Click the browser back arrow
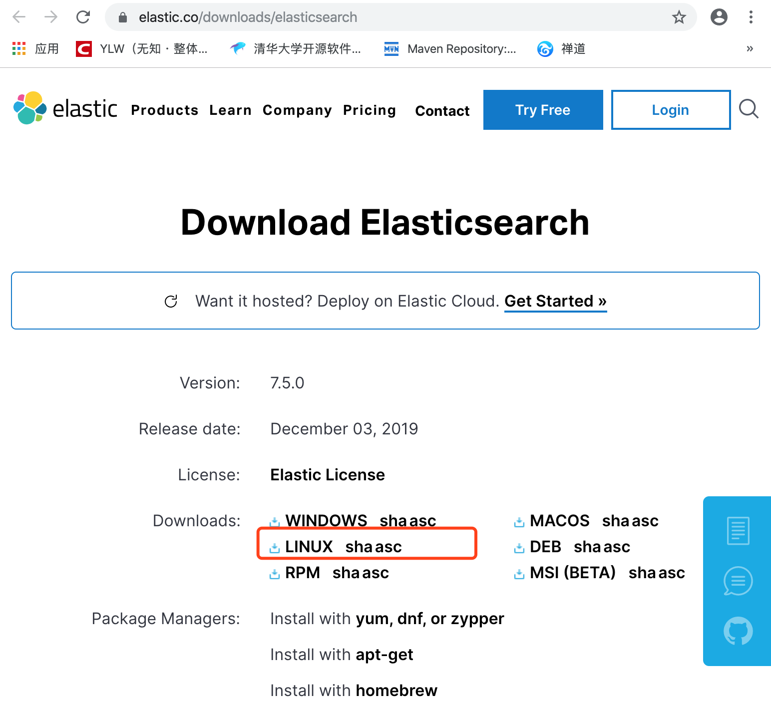 [x=19, y=17]
